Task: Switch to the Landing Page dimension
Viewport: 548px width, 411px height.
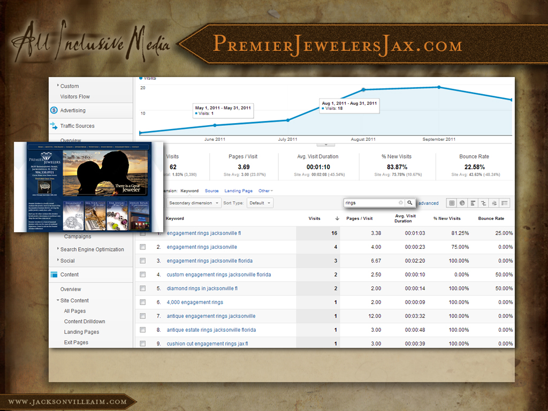Action: 238,191
